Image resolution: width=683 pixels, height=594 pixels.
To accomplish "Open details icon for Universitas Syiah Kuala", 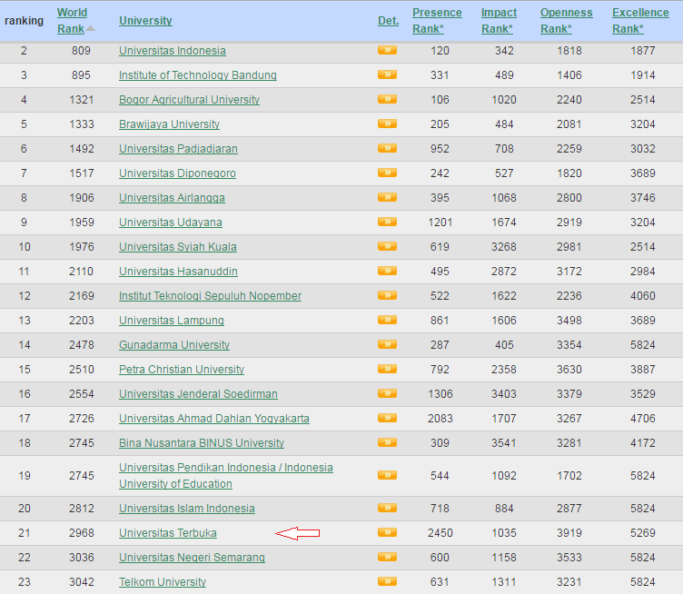I will coord(387,246).
